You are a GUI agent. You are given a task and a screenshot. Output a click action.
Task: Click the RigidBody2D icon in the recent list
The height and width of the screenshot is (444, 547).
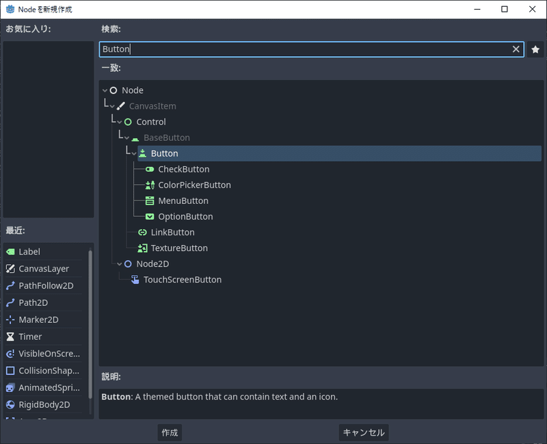tap(10, 405)
